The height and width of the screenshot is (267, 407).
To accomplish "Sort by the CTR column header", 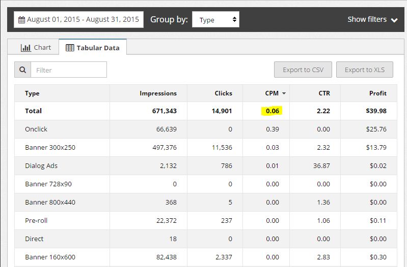I will click(324, 93).
